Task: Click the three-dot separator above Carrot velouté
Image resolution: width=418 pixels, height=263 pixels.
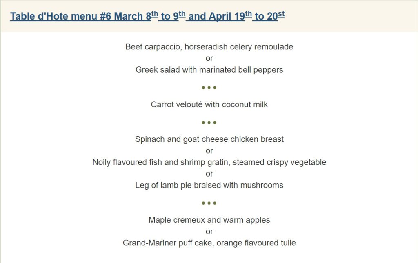Action: click(209, 88)
